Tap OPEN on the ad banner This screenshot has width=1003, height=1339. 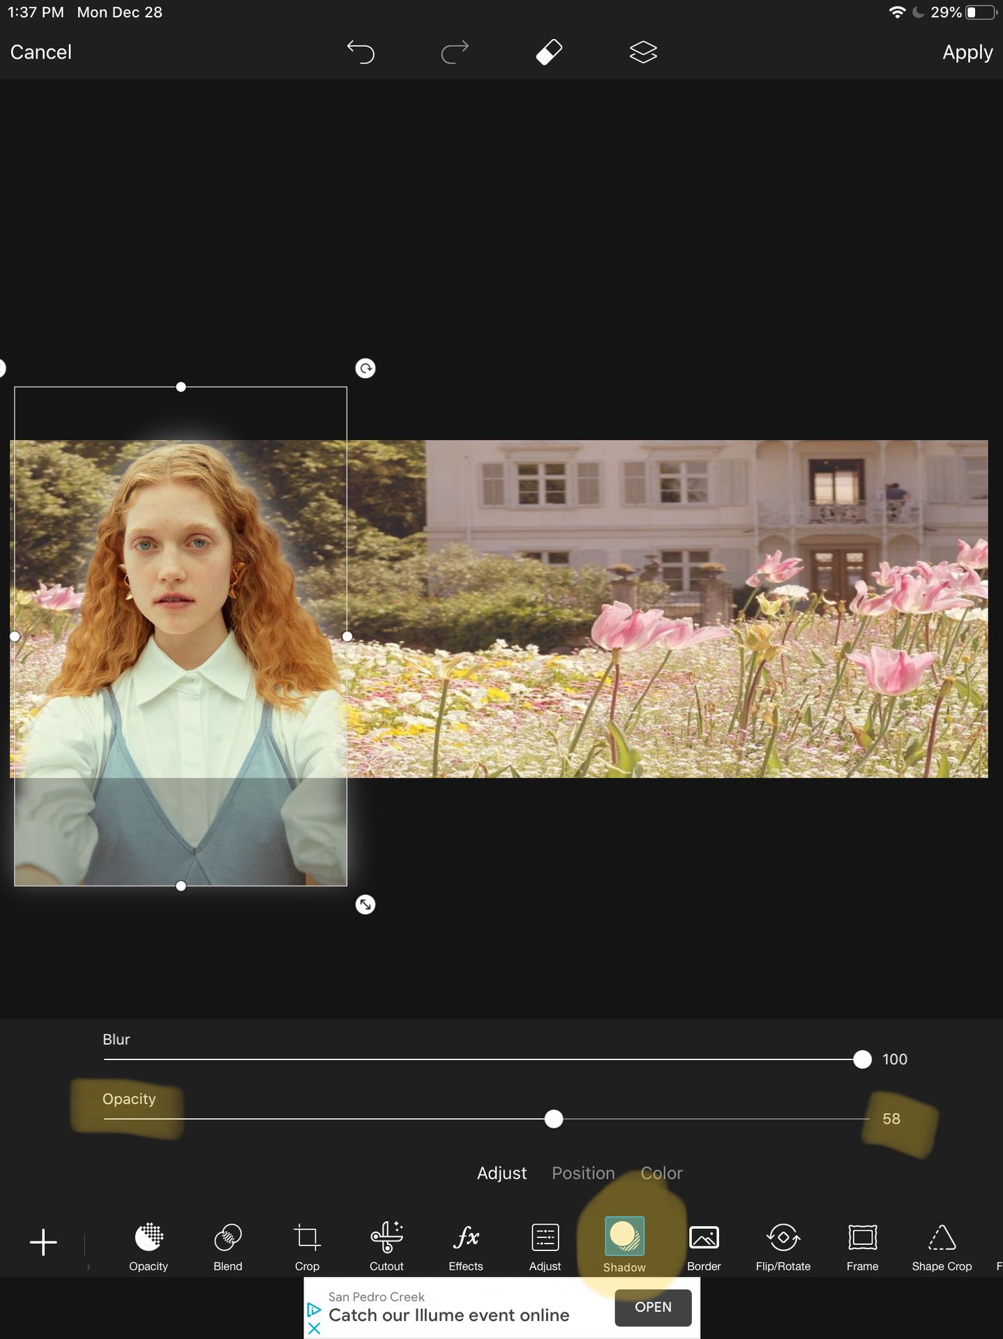pos(653,1307)
